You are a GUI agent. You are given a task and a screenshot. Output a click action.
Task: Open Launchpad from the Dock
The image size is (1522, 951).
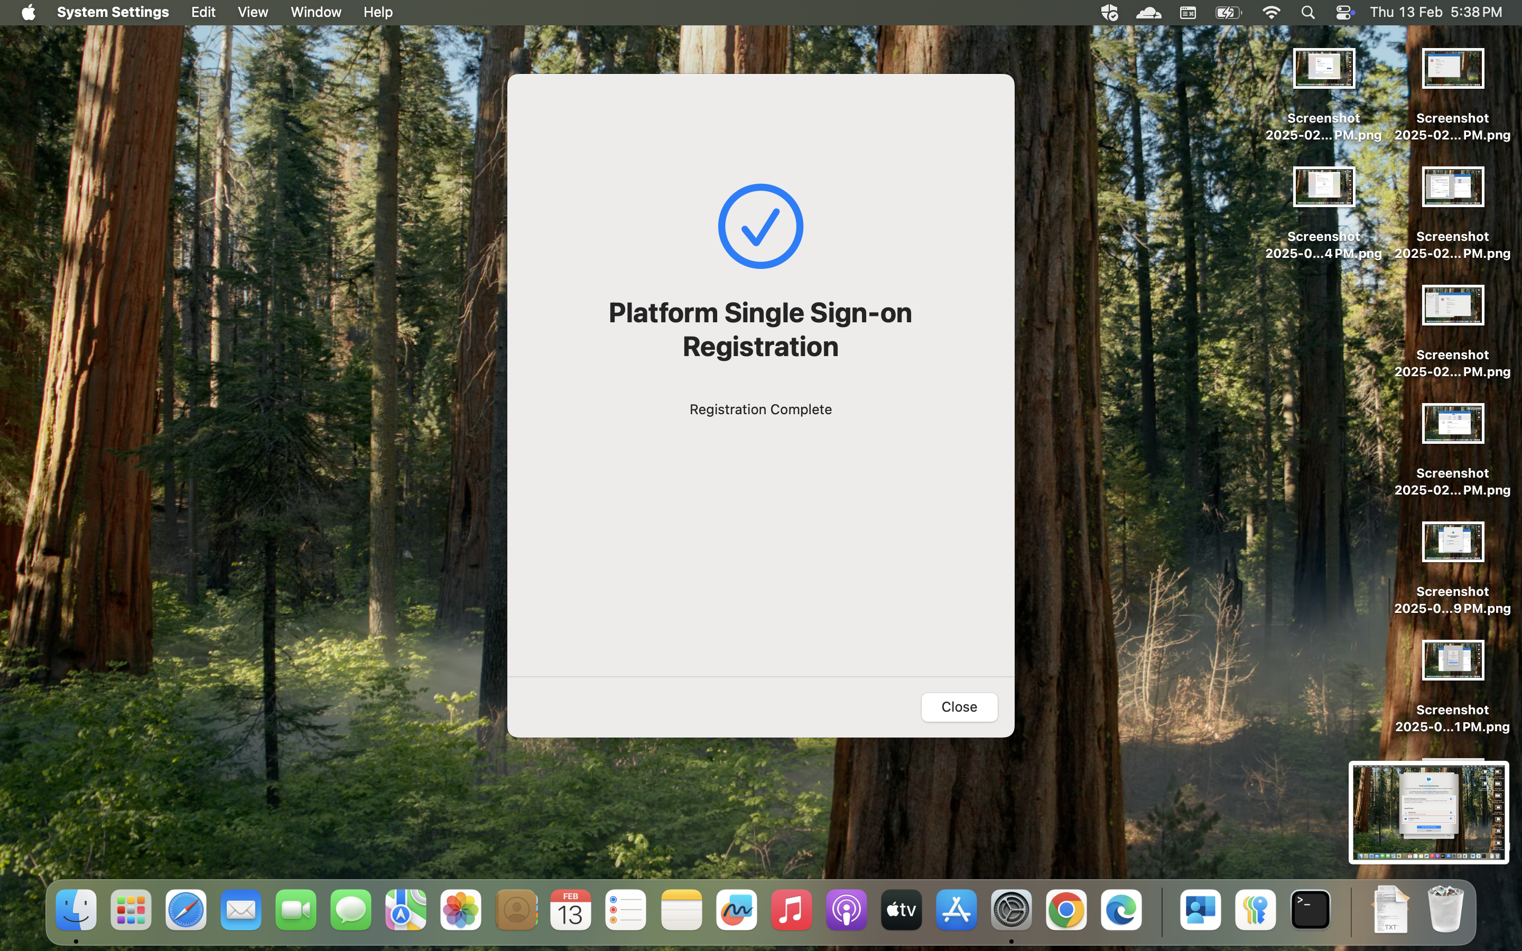(131, 909)
